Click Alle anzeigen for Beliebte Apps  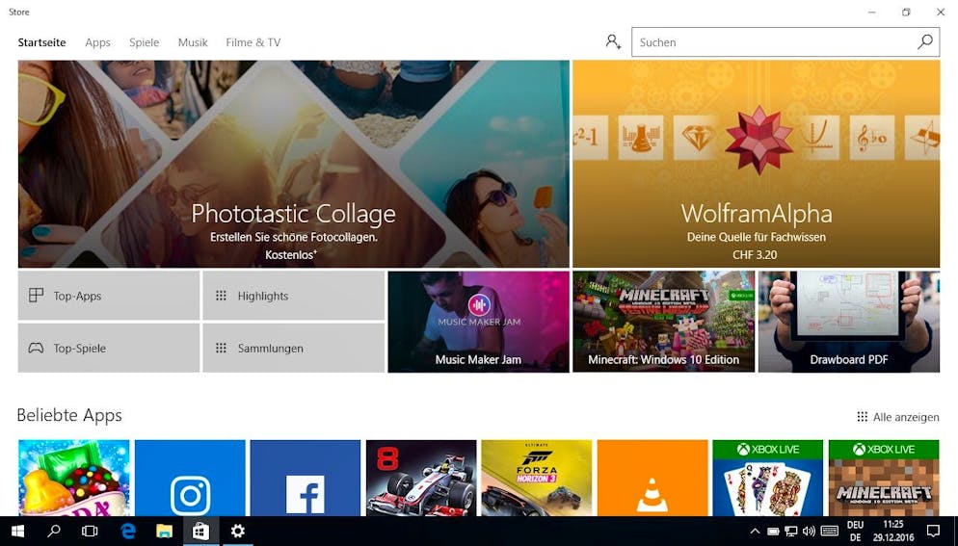898,417
